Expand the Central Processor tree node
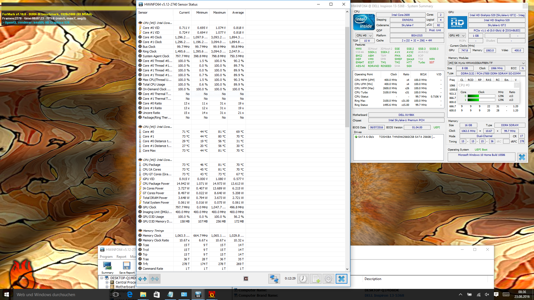This screenshot has height=300, width=534. point(107,282)
